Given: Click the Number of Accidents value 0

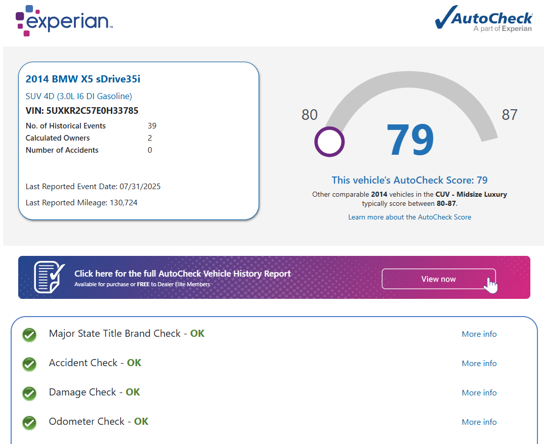Looking at the screenshot, I should click(x=150, y=150).
